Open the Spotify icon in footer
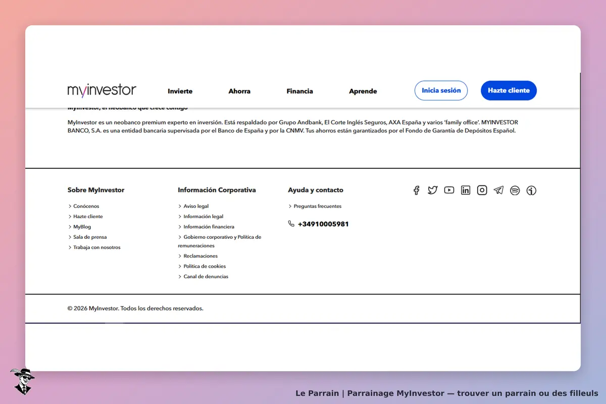 point(515,190)
